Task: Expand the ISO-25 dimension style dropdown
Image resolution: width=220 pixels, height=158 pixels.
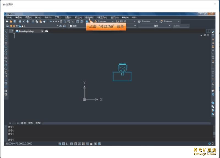Action: [x=135, y=21]
